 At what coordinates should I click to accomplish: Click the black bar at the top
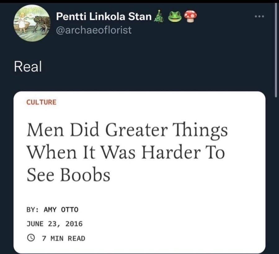[x=139, y=1]
